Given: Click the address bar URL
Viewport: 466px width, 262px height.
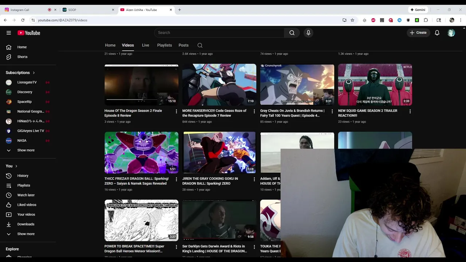Looking at the screenshot, I should tap(63, 20).
